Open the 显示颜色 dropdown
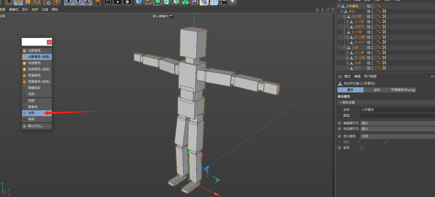The image size is (435, 197). pyautogui.click(x=397, y=136)
